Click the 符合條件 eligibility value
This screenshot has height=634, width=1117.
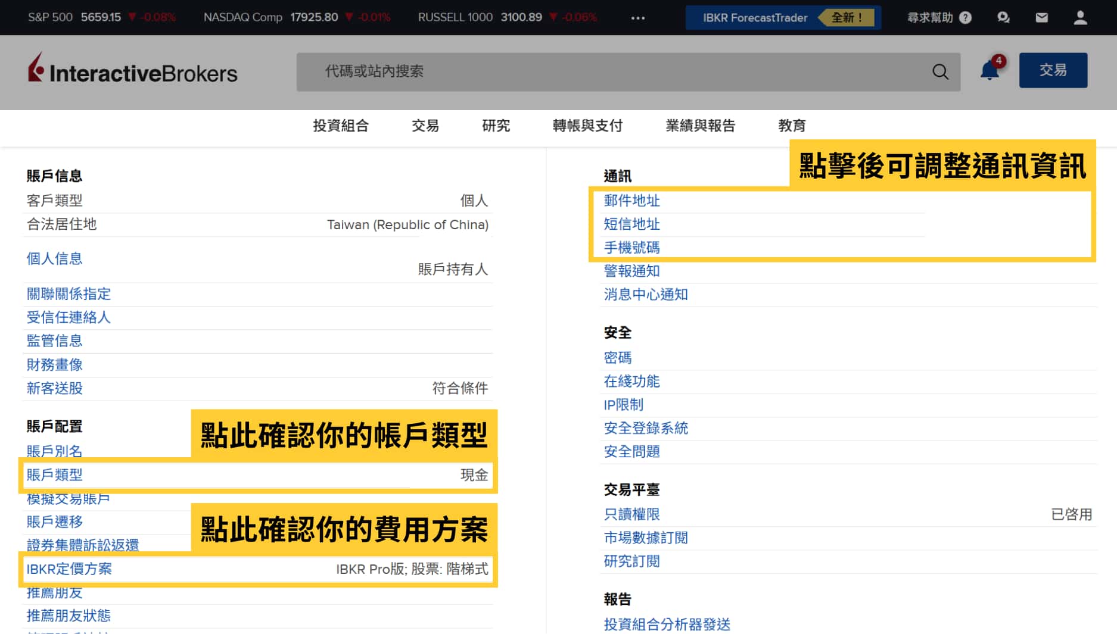pyautogui.click(x=460, y=388)
